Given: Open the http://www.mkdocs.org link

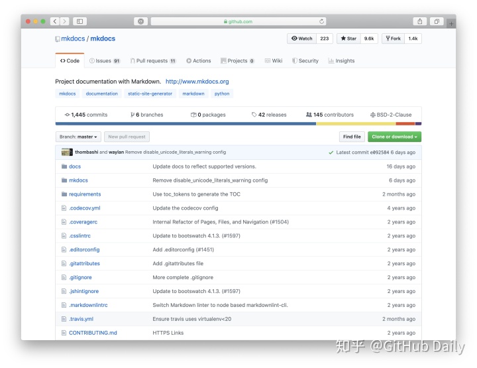Looking at the screenshot, I should (197, 82).
